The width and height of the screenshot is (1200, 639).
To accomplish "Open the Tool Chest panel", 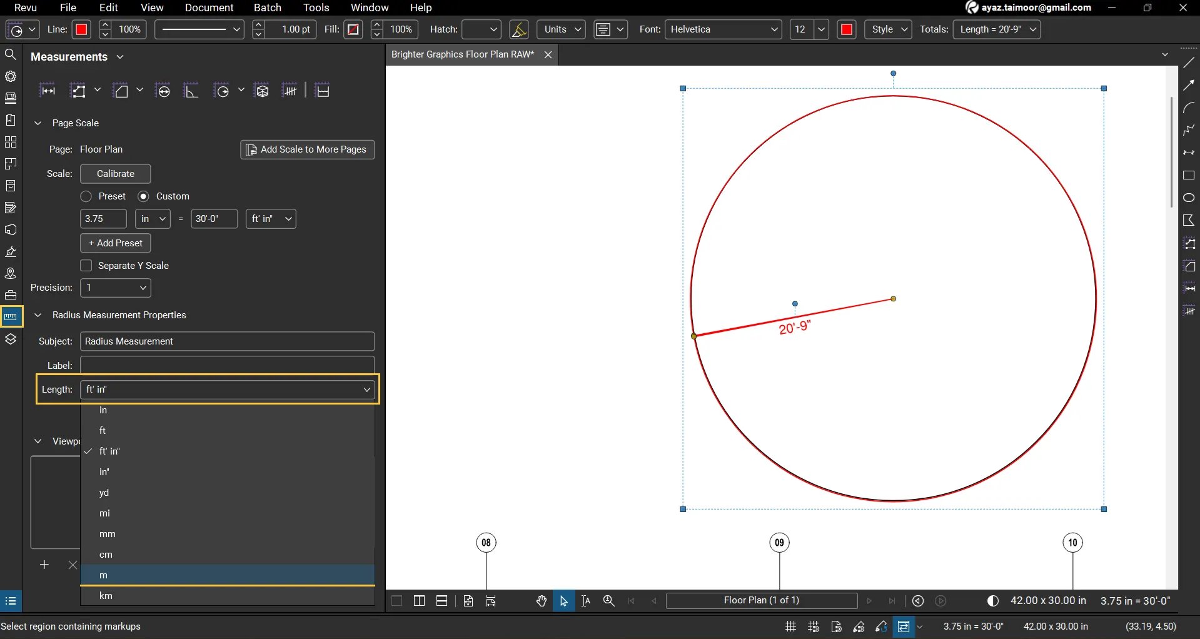I will [x=11, y=294].
